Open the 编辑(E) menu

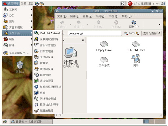tap(74, 16)
